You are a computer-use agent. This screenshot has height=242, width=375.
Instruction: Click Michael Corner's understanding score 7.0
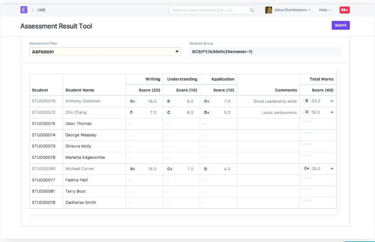tap(190, 169)
